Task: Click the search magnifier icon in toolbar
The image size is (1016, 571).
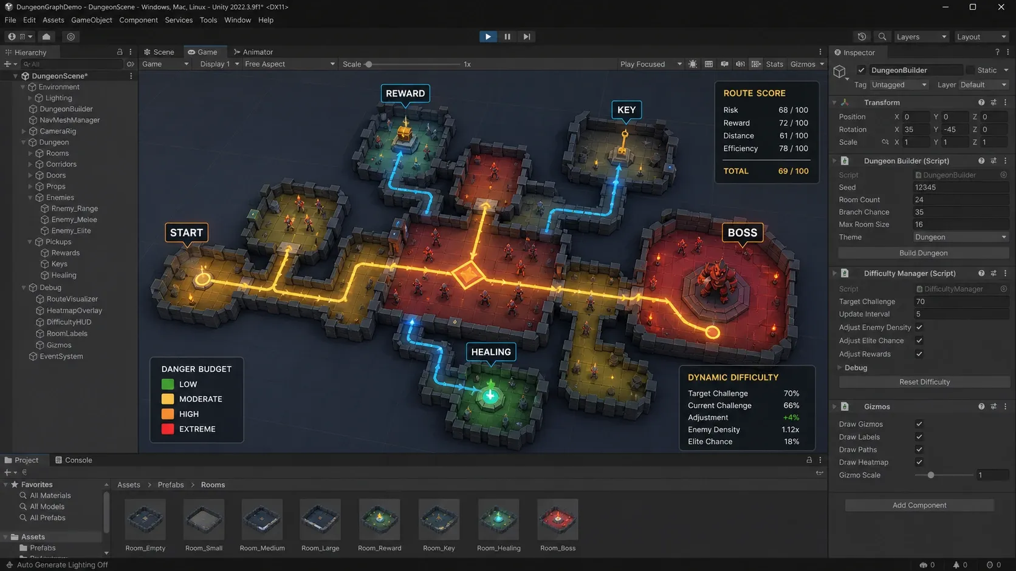Action: [882, 36]
